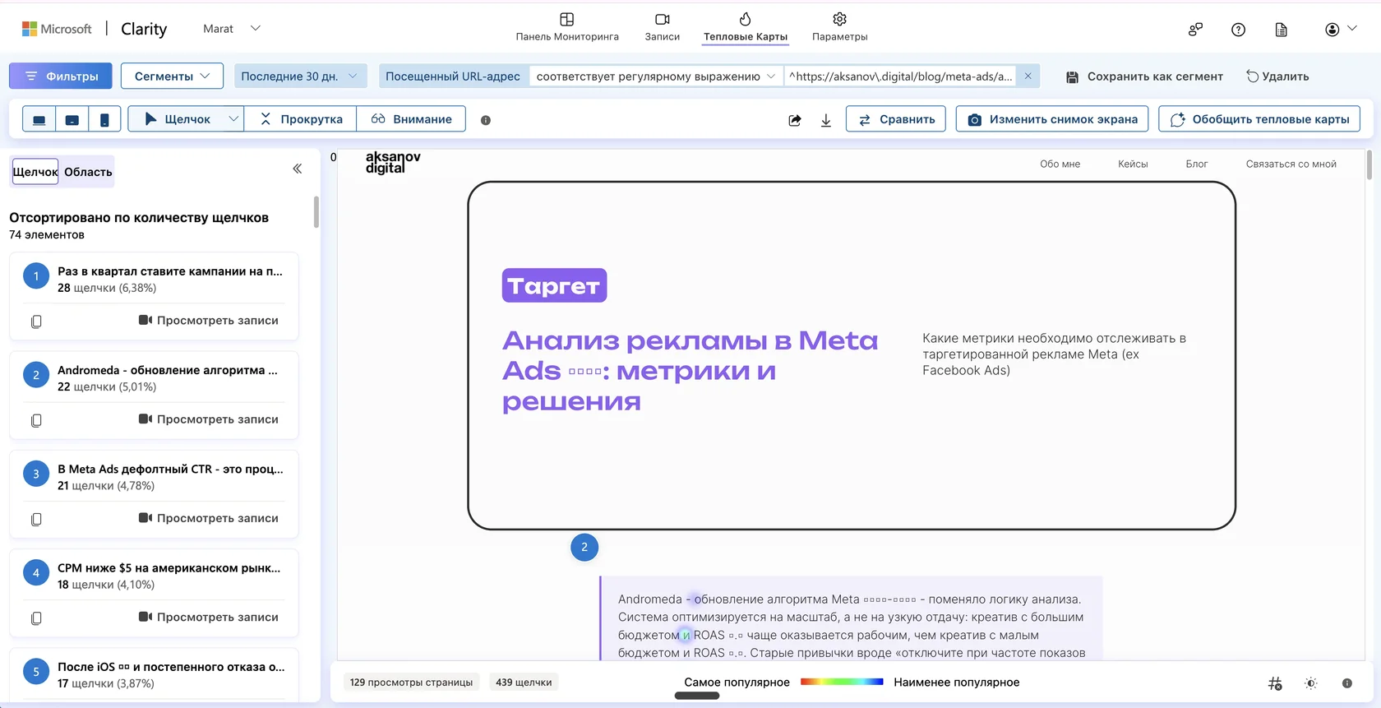The height and width of the screenshot is (708, 1381).
Task: Collapse the left click list panel
Action: [298, 169]
